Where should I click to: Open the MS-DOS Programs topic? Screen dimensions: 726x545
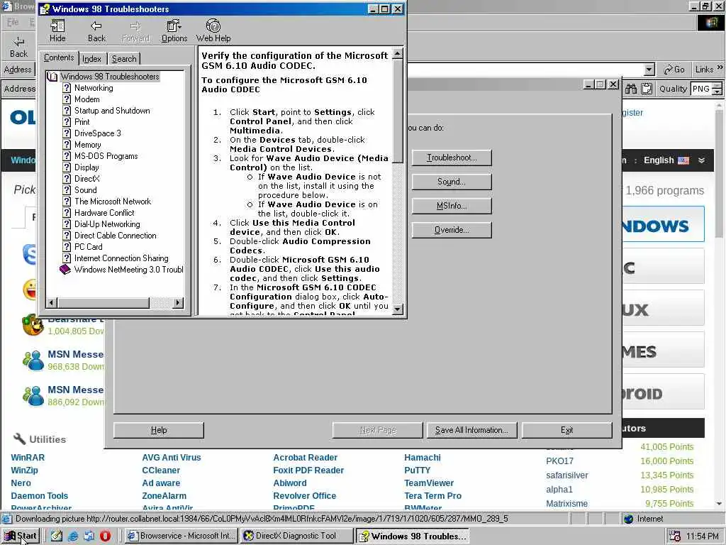[106, 156]
